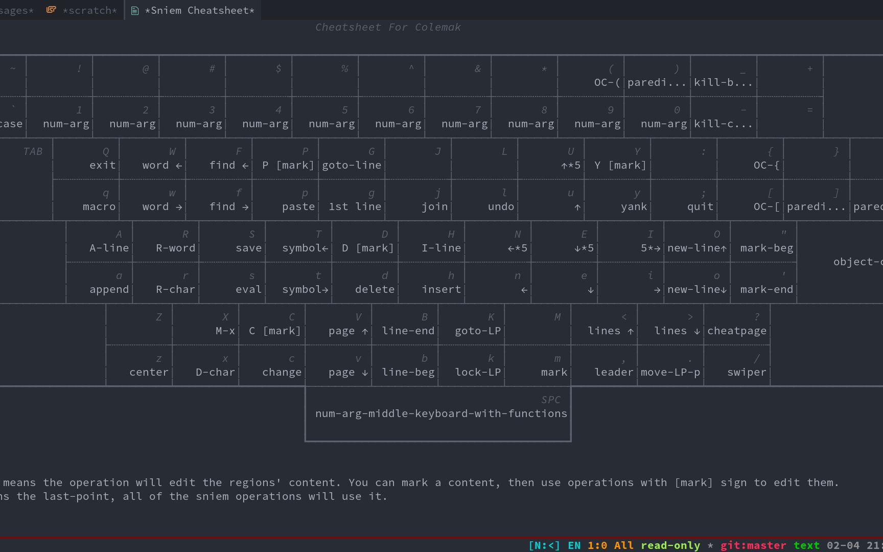Switch to the *scratch* buffer tab
This screenshot has height=552, width=883.
pyautogui.click(x=82, y=10)
